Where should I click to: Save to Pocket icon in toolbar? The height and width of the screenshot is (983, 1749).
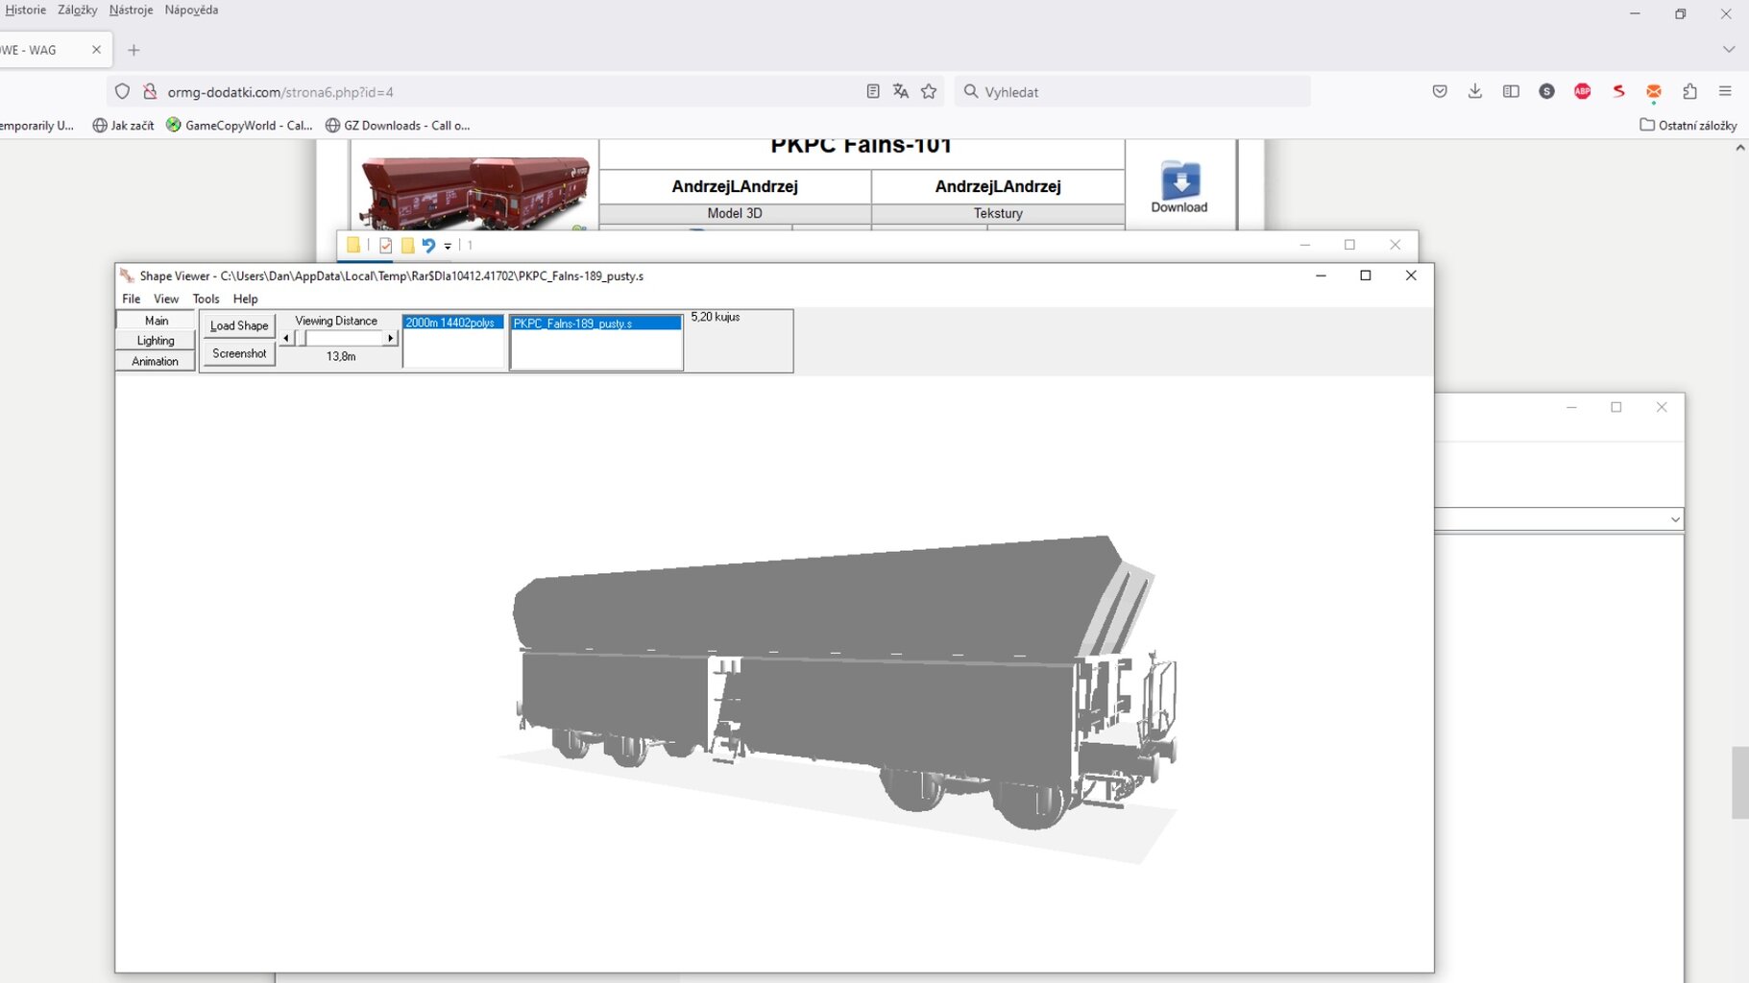tap(1439, 91)
